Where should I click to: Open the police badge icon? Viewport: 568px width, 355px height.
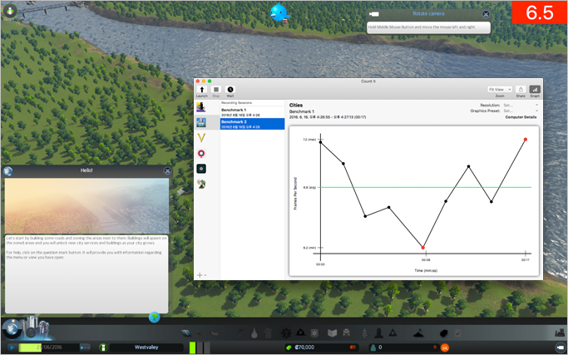click(x=314, y=333)
